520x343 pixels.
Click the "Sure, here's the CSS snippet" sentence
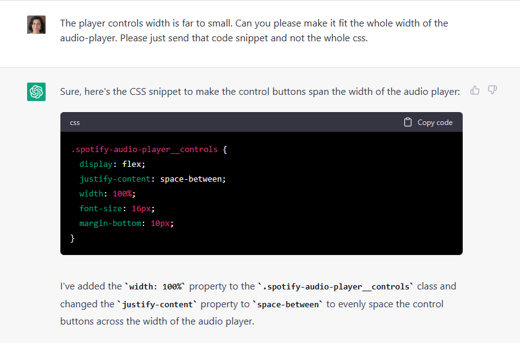click(x=259, y=92)
